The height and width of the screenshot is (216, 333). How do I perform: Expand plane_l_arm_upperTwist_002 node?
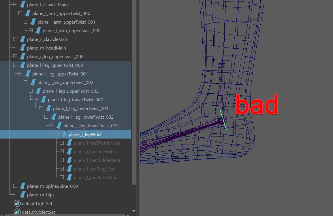pos(31,31)
